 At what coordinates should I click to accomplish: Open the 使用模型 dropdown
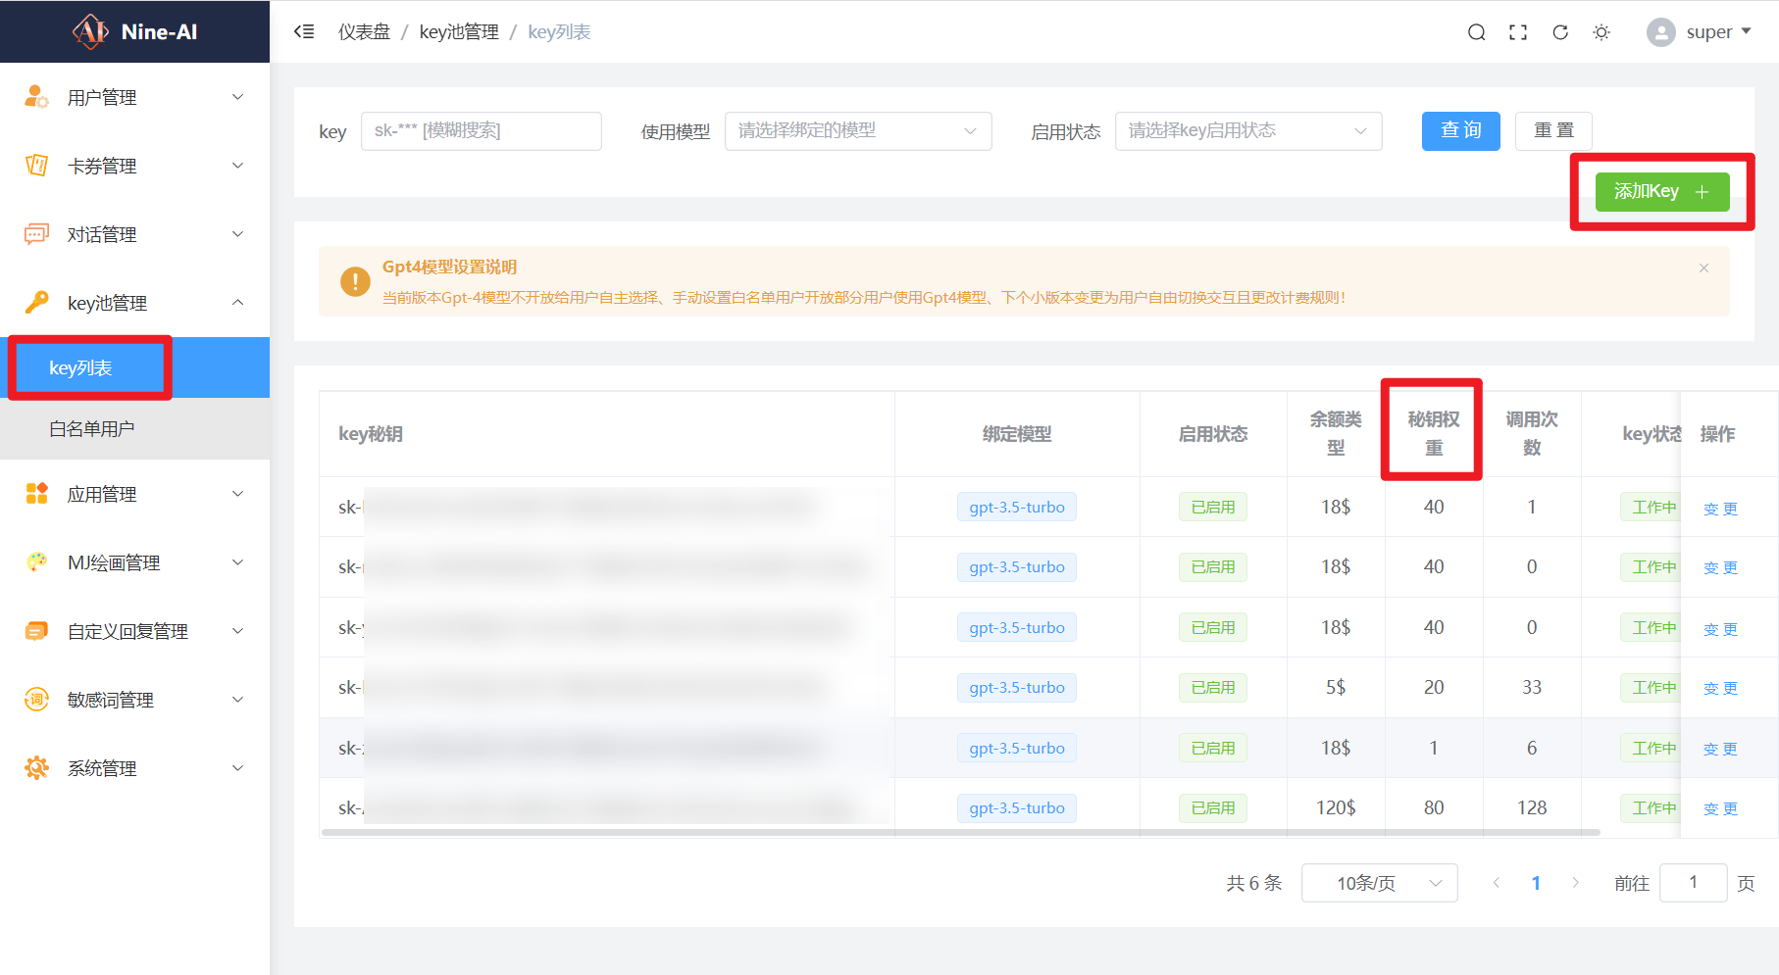point(857,131)
